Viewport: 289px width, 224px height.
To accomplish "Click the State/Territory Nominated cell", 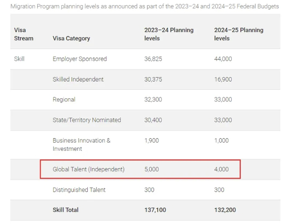I will (87, 120).
